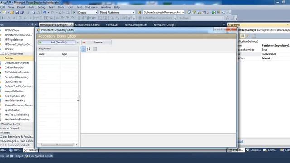
Task: Save all files using the multi-disk icon
Action: coord(22,13)
